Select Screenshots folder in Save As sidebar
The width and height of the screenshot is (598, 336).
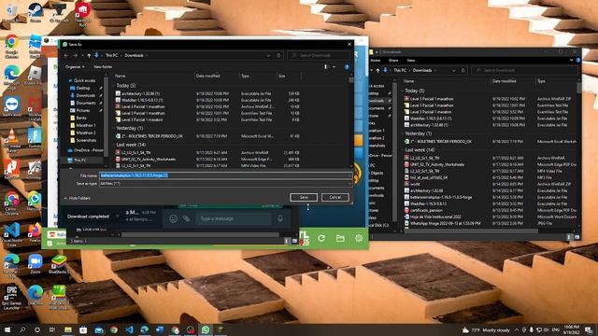point(86,140)
